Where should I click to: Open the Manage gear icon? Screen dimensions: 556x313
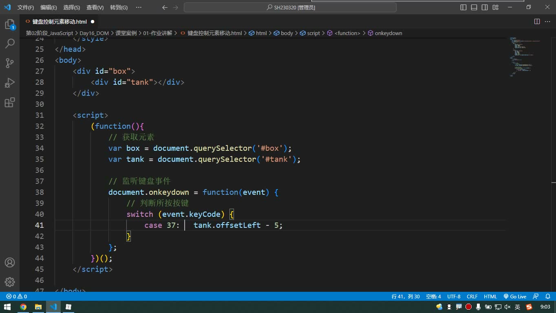[x=10, y=282]
